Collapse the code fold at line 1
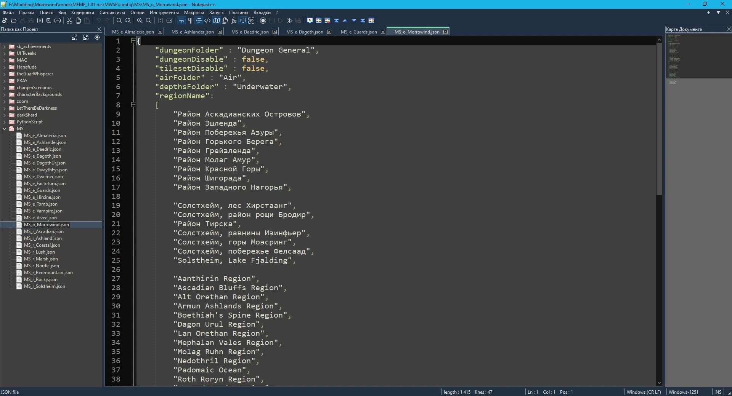 click(x=133, y=40)
